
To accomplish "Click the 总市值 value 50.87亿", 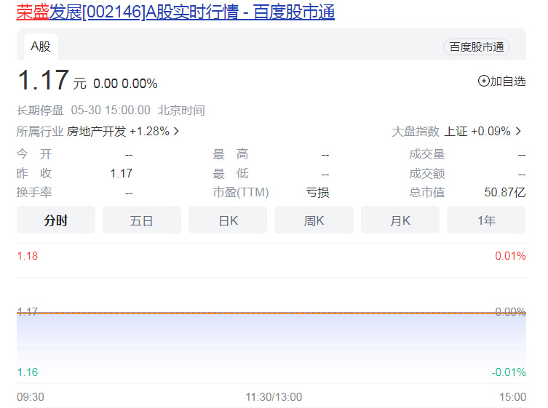I will tap(505, 193).
